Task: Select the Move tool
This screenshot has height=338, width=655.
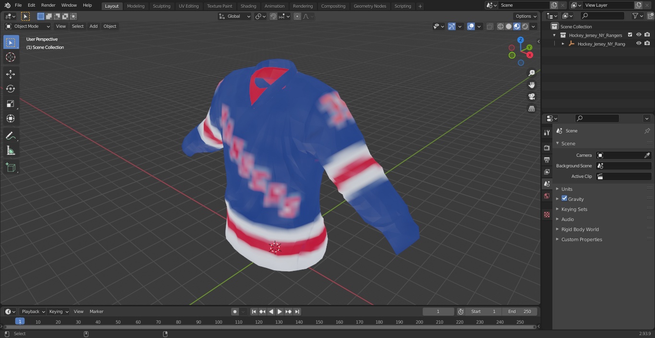Action: [x=11, y=74]
